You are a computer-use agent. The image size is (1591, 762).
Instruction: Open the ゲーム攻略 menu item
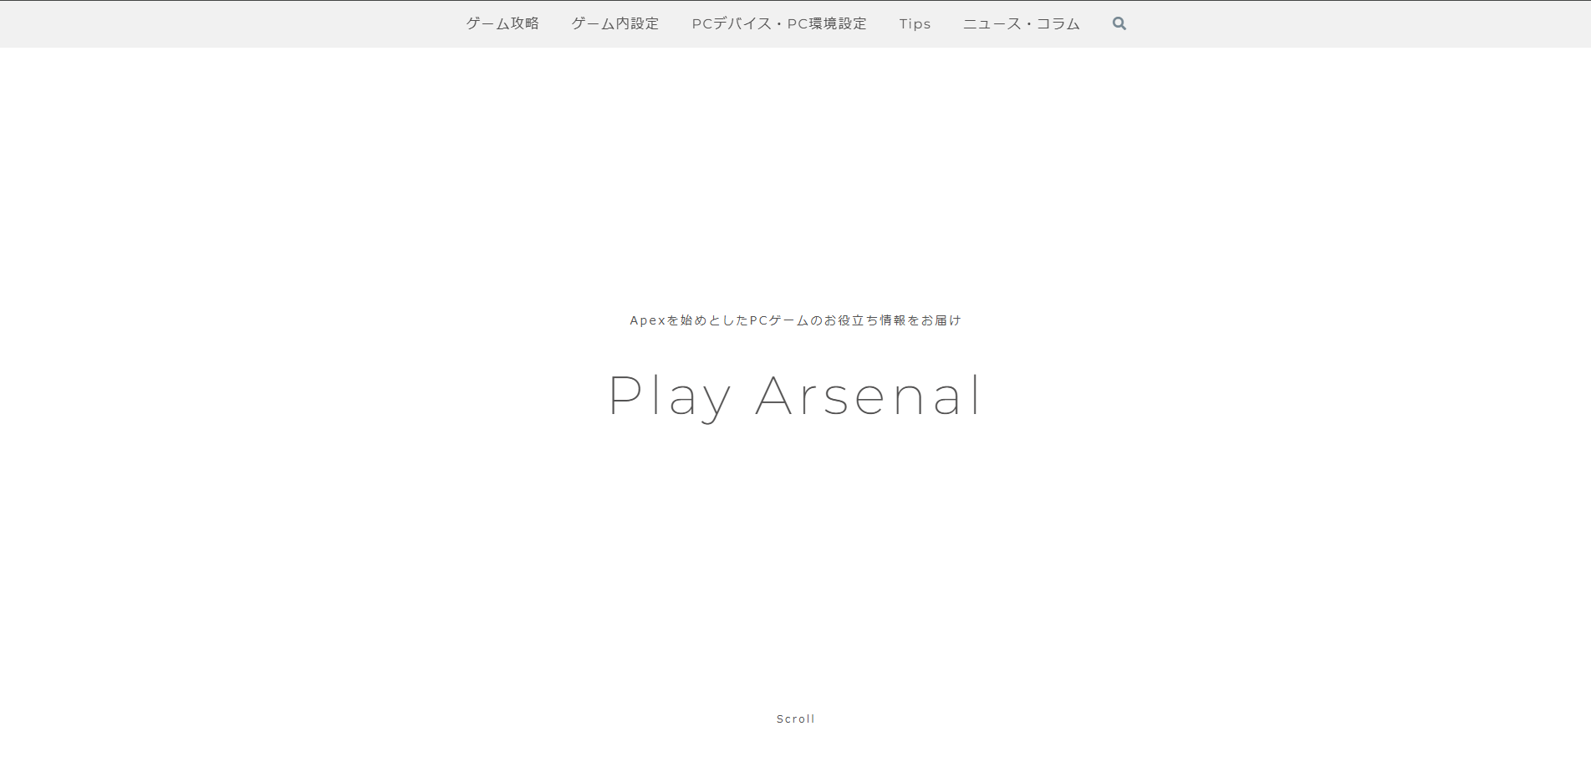pyautogui.click(x=502, y=23)
